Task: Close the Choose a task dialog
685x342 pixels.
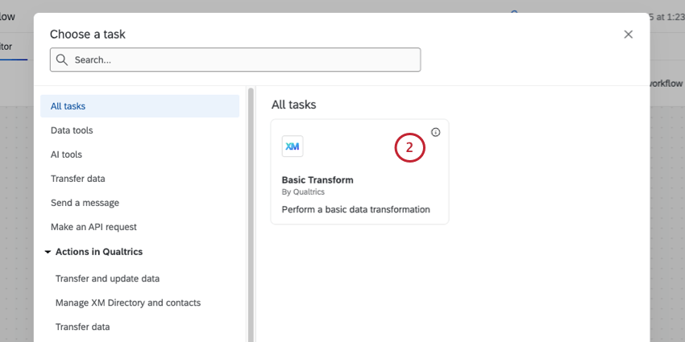Action: coord(629,34)
